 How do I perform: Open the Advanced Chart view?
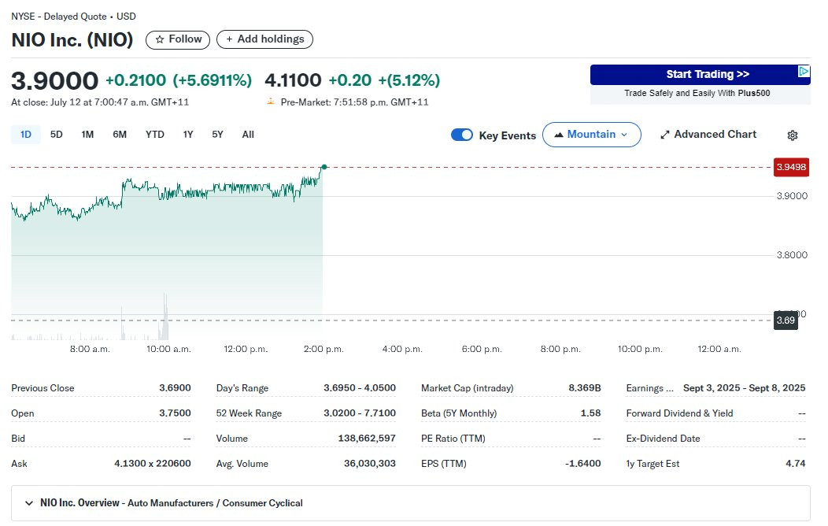click(x=708, y=135)
